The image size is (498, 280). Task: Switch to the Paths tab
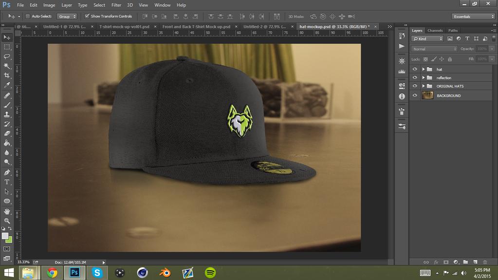pos(453,31)
